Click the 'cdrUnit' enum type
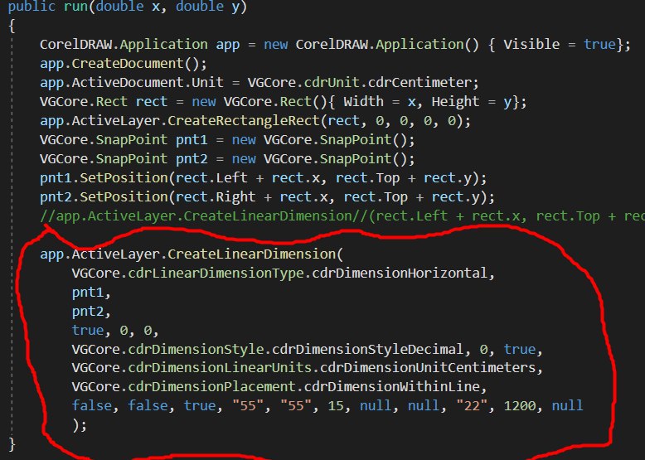This screenshot has height=460, width=645. tap(332, 82)
